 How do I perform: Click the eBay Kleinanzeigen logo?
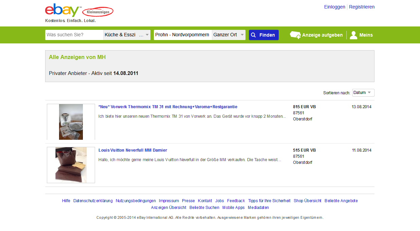[x=79, y=11]
